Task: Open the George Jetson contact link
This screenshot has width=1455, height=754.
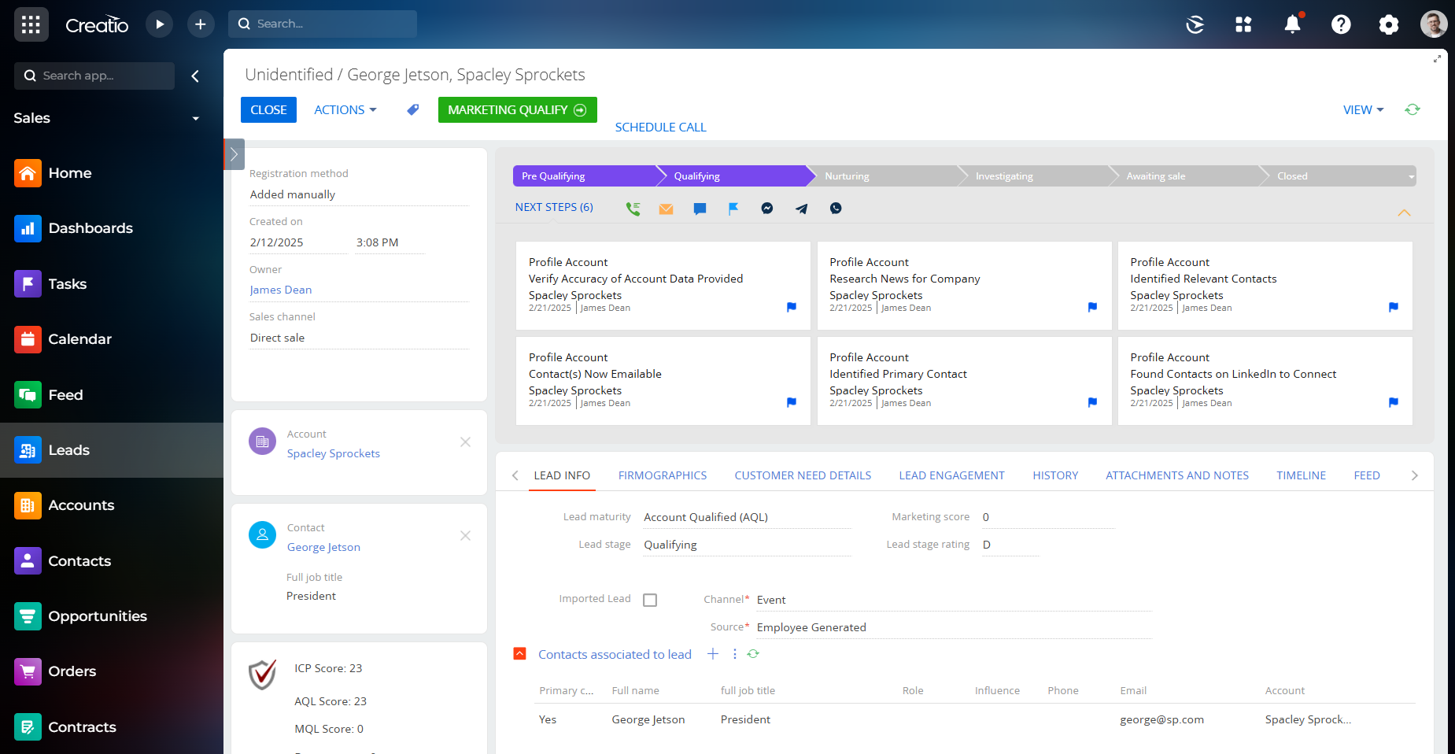Action: (x=323, y=547)
